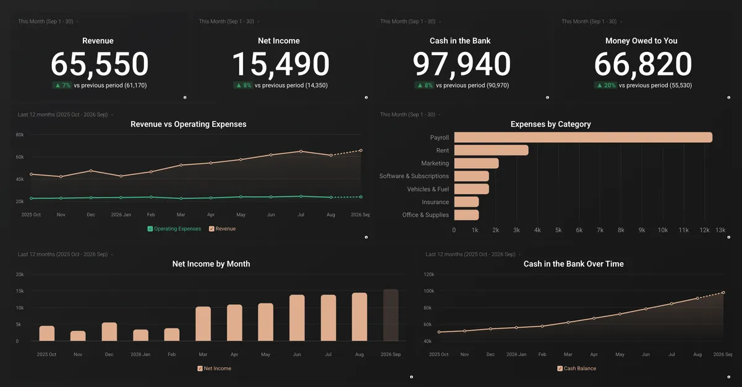Click the Mar data point on Cash Balance line
The width and height of the screenshot is (742, 387).
[568, 322]
